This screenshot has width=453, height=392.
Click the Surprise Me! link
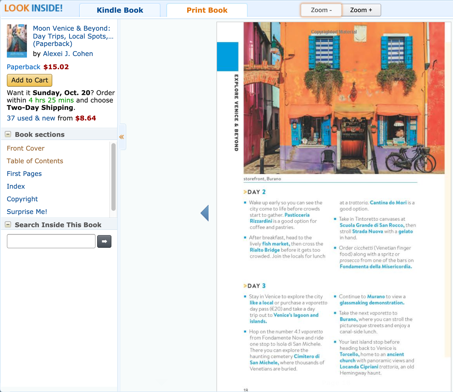click(x=27, y=212)
